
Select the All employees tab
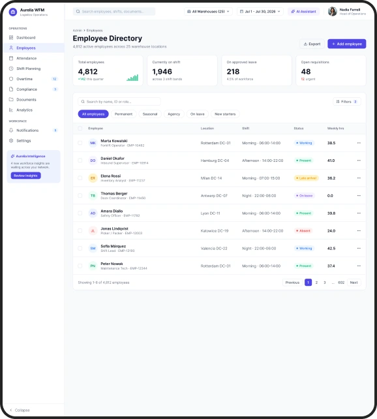(x=93, y=114)
